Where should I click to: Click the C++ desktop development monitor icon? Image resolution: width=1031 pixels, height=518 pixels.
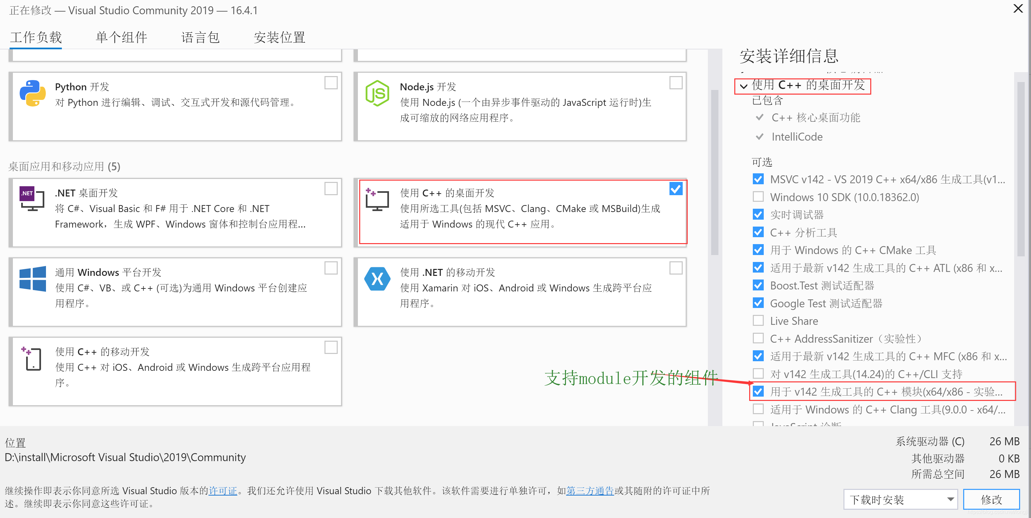377,199
